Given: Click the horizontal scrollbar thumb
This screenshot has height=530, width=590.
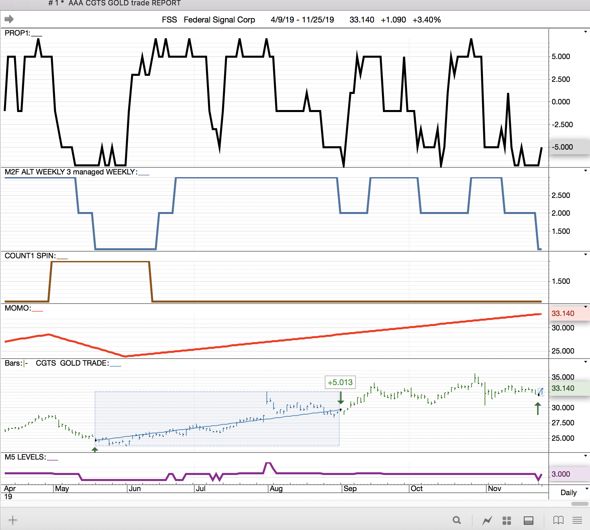Looking at the screenshot, I should [x=580, y=504].
